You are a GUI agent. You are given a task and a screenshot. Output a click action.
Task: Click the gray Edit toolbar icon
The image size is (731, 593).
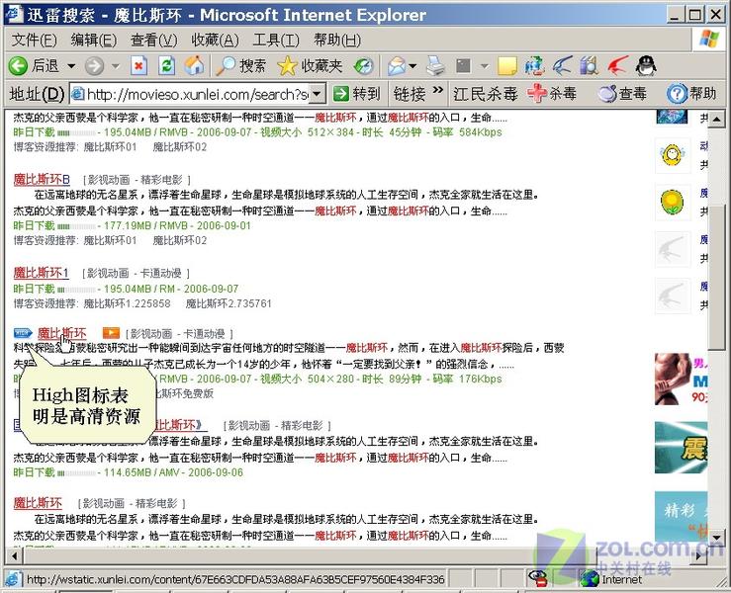pos(463,66)
